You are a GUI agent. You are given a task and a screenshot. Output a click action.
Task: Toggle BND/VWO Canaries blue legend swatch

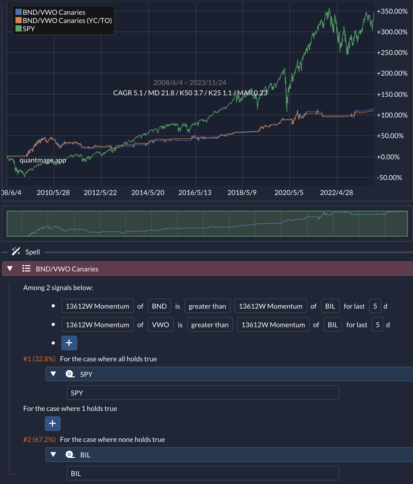point(19,12)
